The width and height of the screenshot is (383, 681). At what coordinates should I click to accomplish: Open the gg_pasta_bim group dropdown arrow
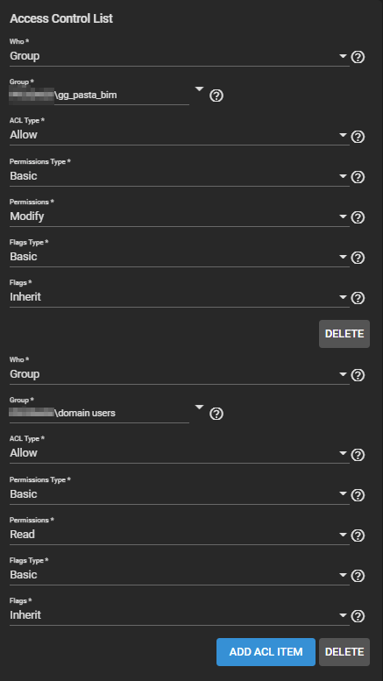(199, 89)
